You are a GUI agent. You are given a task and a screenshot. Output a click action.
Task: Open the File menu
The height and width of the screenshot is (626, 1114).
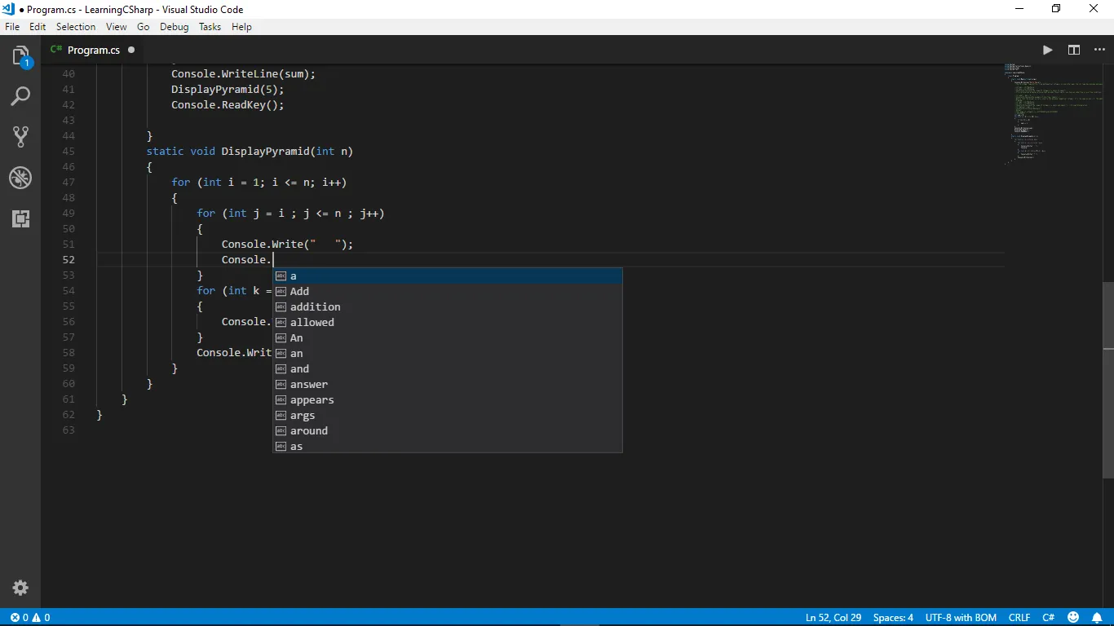click(x=12, y=27)
